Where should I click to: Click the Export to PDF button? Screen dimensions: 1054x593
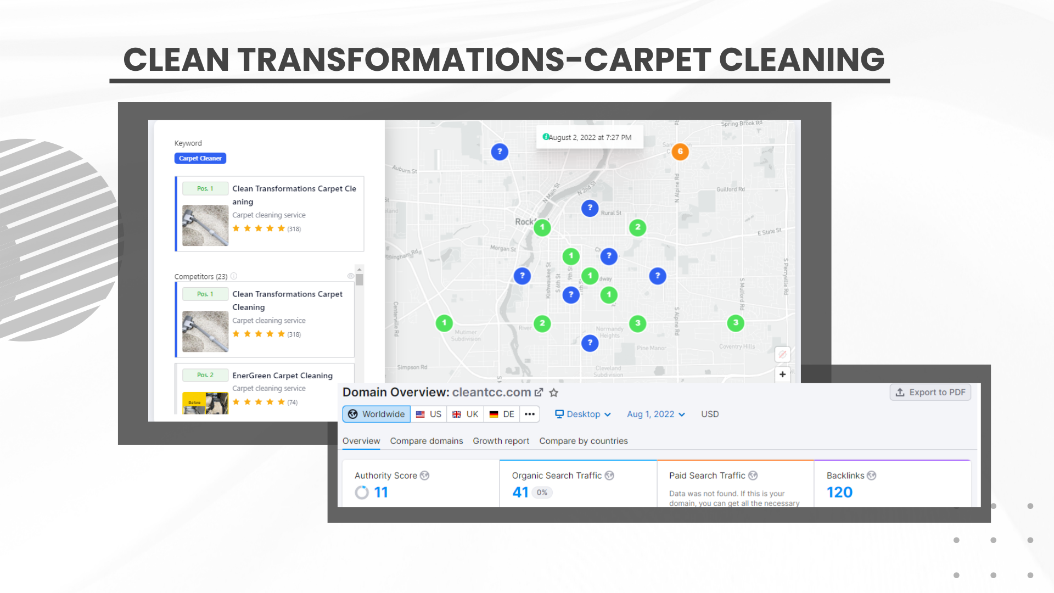click(930, 392)
